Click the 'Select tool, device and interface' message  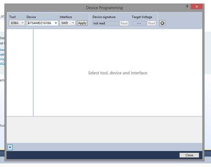click(118, 73)
